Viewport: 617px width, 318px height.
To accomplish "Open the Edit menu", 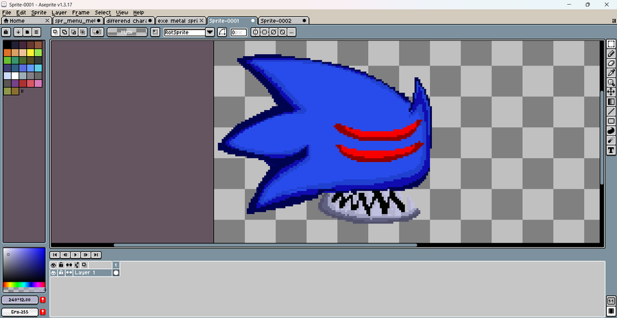I will point(21,12).
